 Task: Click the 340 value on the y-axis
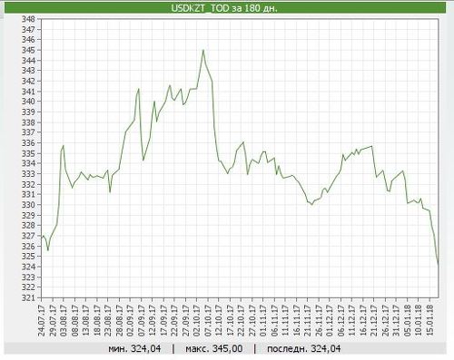pos(28,102)
